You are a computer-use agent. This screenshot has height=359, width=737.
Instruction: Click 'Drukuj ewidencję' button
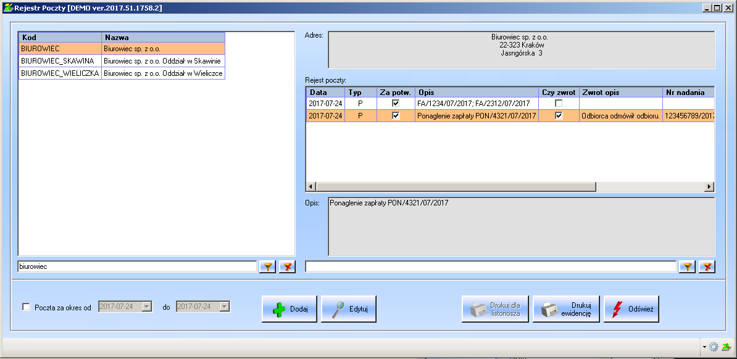(566, 308)
